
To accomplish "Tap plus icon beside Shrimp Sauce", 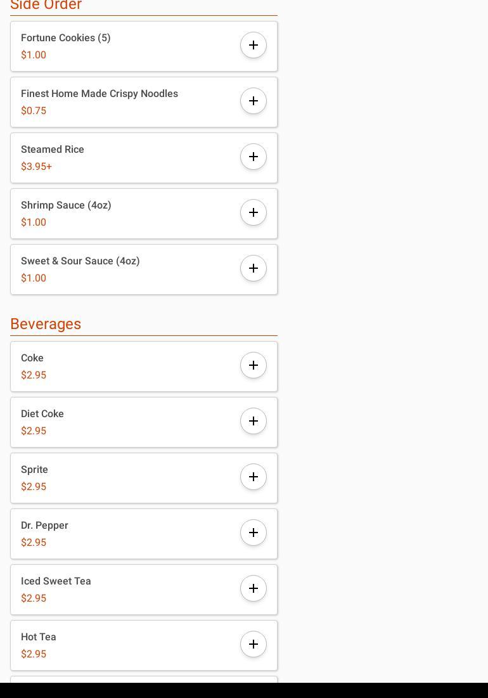I will click(254, 212).
